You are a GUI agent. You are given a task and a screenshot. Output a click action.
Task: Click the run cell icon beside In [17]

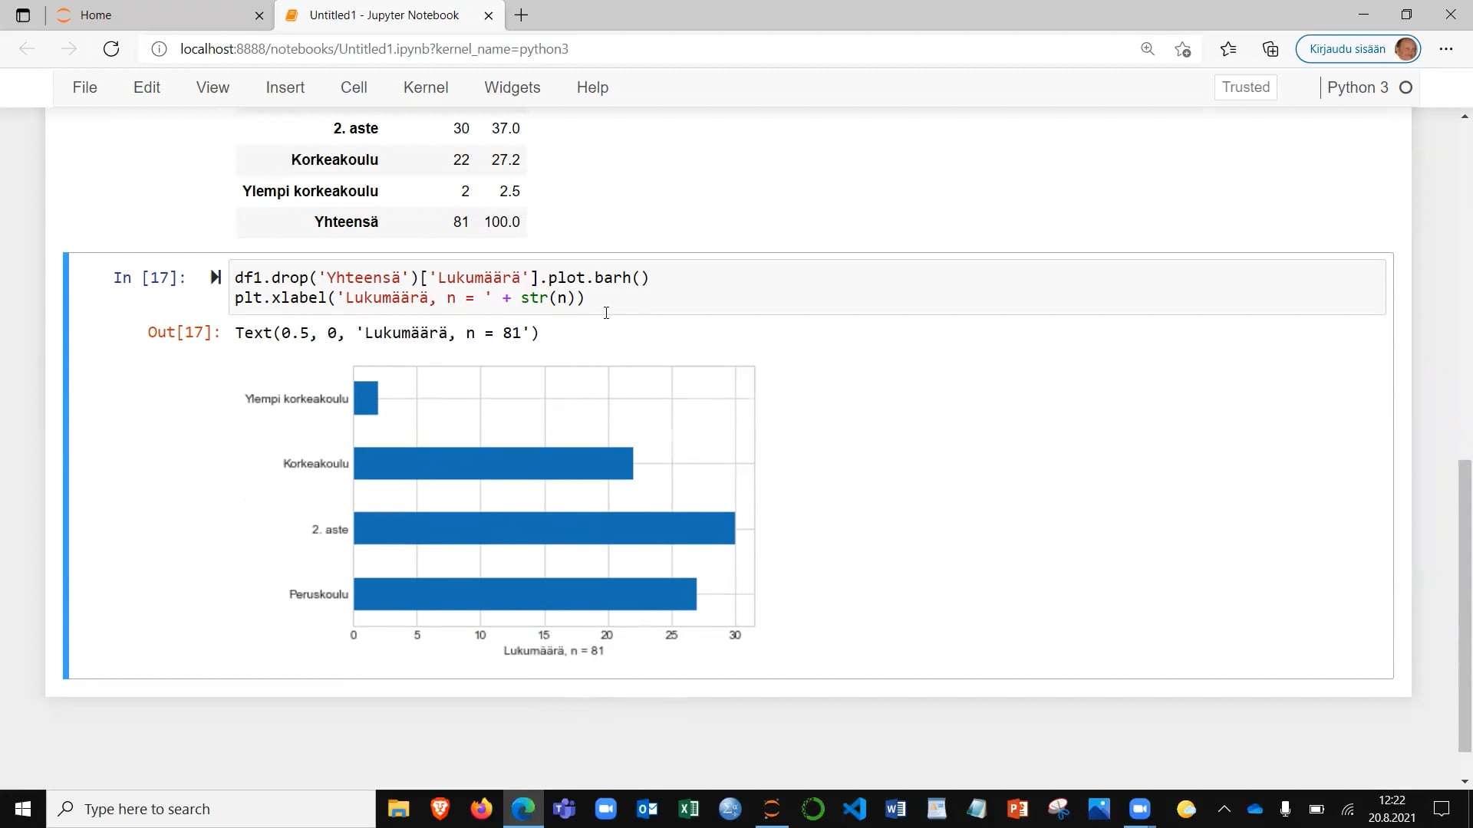pyautogui.click(x=216, y=278)
